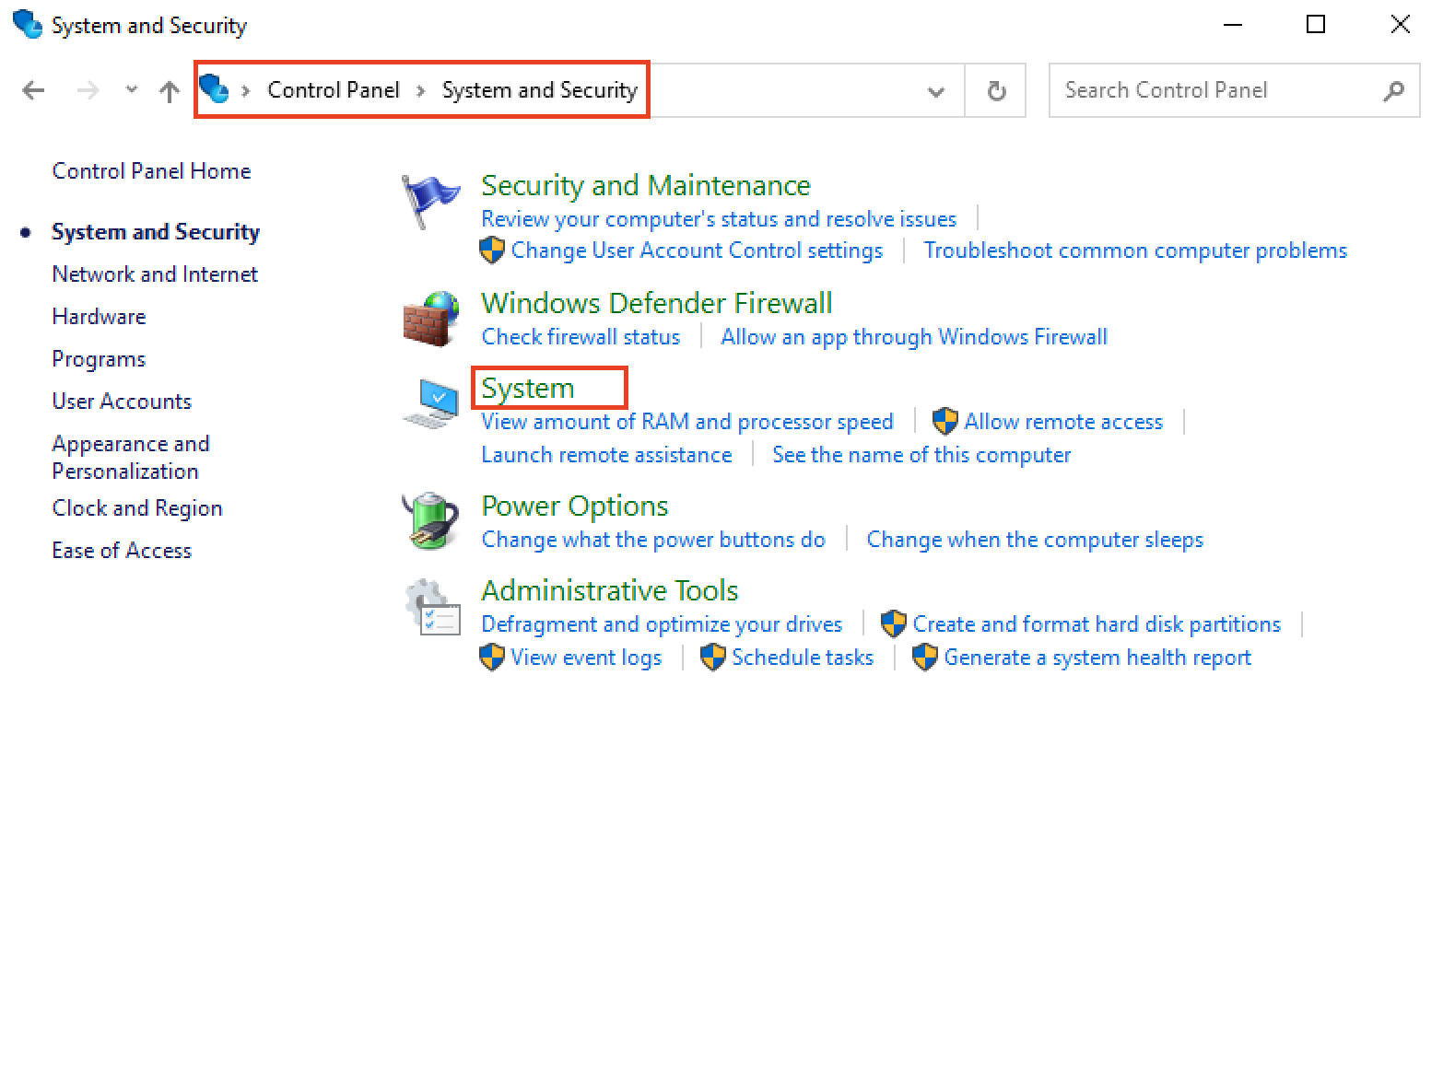1443x1083 pixels.
Task: Expand chevron between Control Panel and System and Security
Action: (421, 90)
